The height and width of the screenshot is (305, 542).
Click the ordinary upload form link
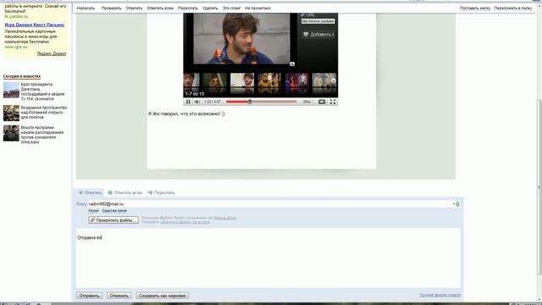tap(185, 222)
